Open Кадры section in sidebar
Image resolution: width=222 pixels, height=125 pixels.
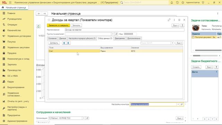(11, 82)
